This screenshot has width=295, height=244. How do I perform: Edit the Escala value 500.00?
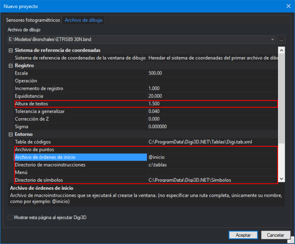pos(212,73)
